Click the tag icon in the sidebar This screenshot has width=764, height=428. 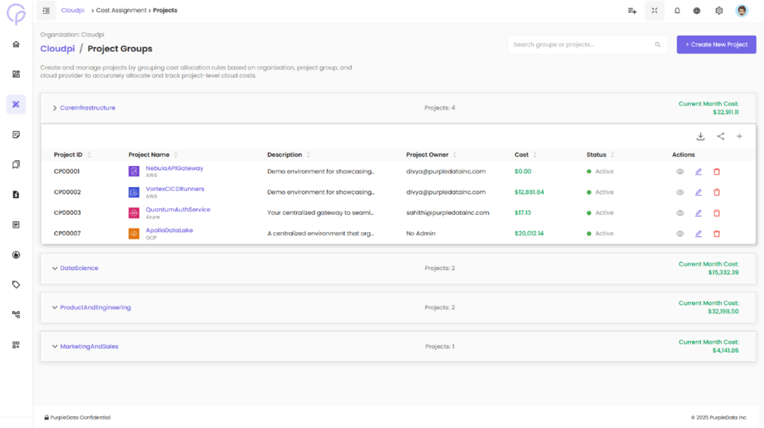point(16,284)
